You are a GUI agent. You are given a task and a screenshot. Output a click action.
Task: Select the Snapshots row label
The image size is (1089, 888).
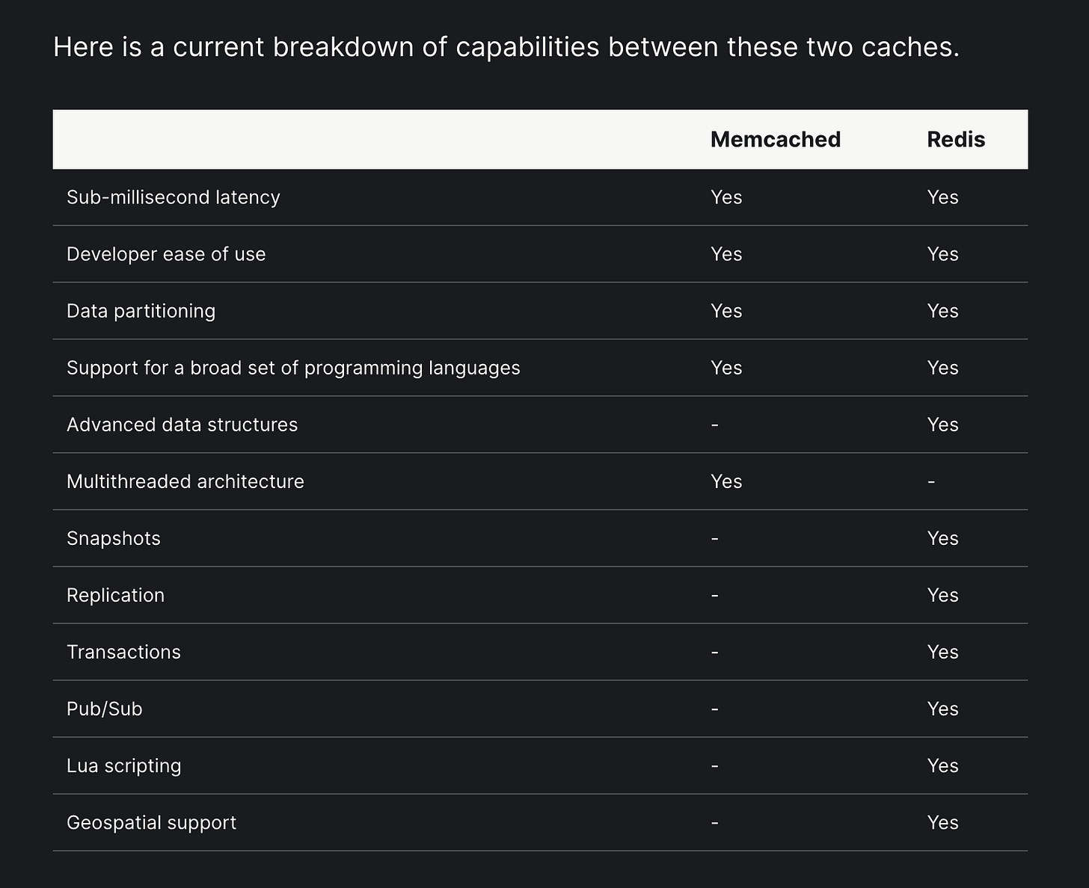[114, 538]
